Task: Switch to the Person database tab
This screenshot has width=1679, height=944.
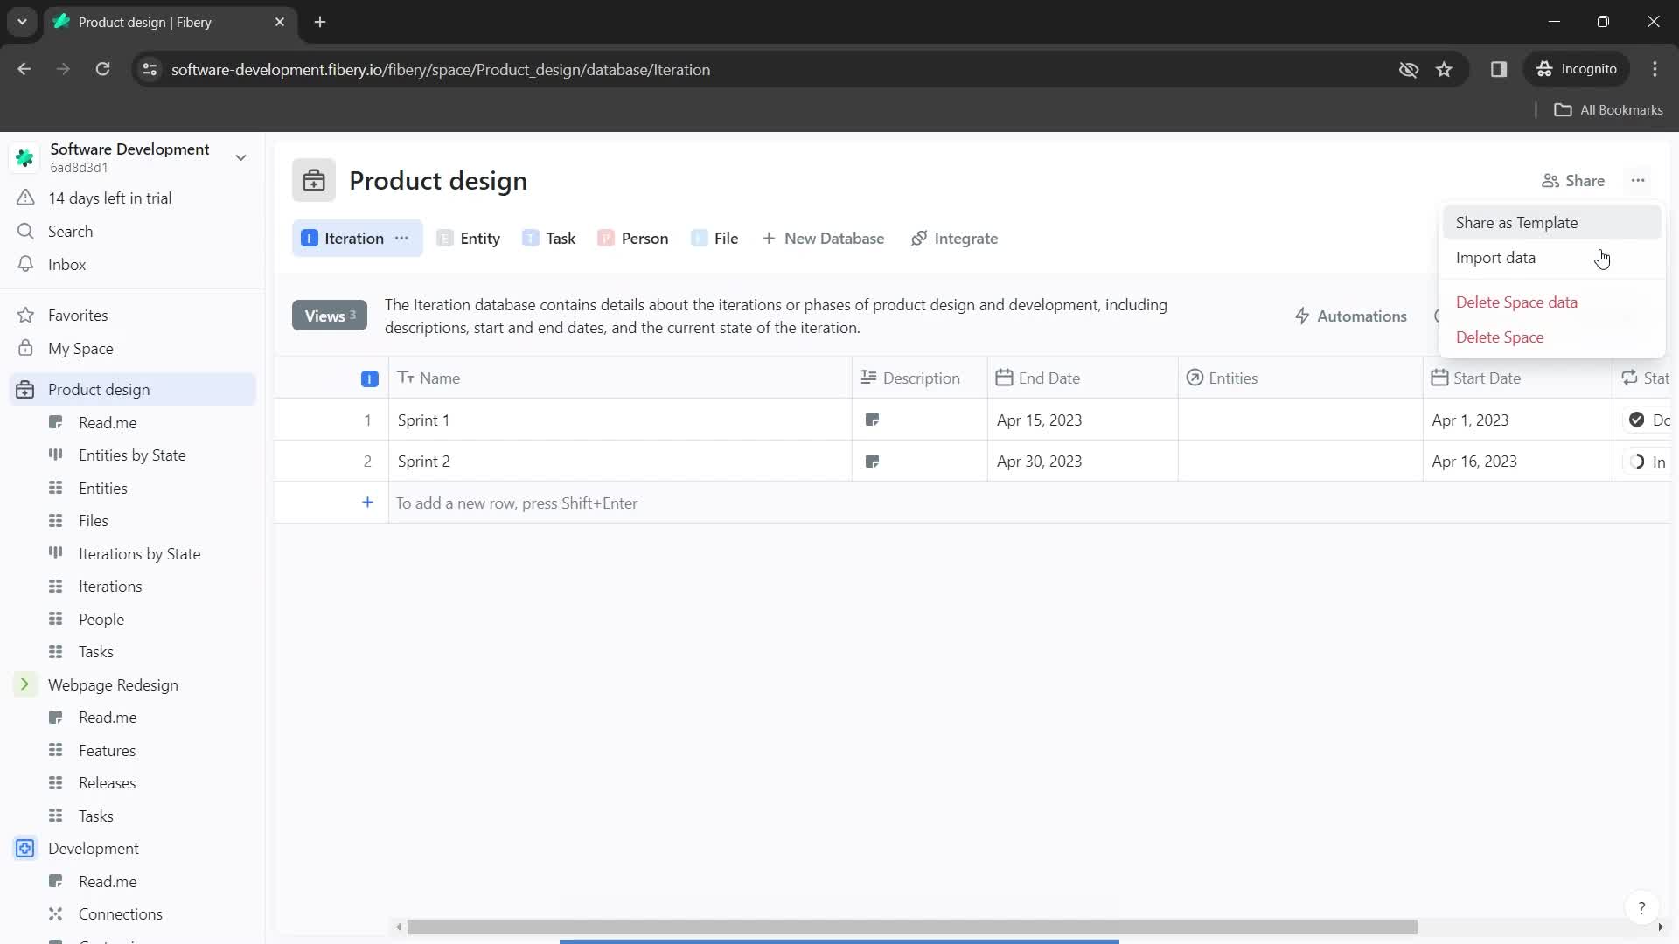Action: coord(633,239)
